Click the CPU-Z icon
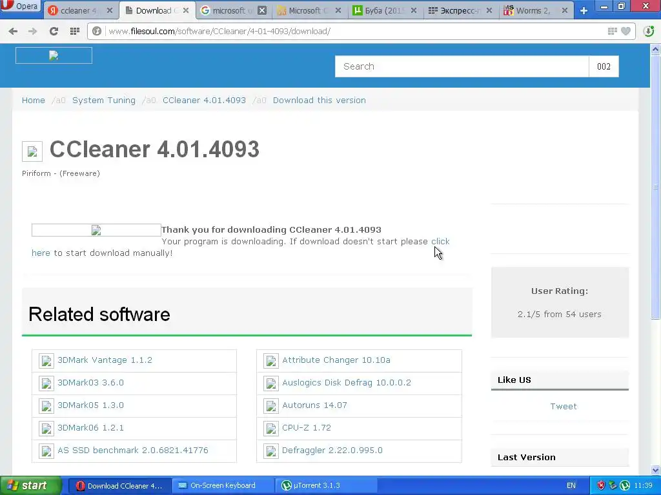Viewport: 661px width, 495px height. tap(271, 429)
